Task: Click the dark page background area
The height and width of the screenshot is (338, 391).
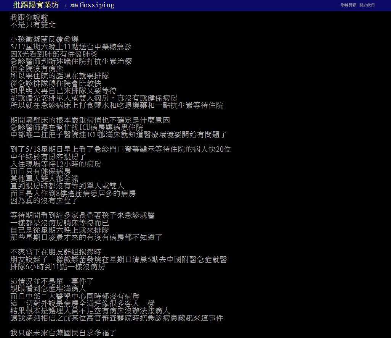Action: [305, 191]
